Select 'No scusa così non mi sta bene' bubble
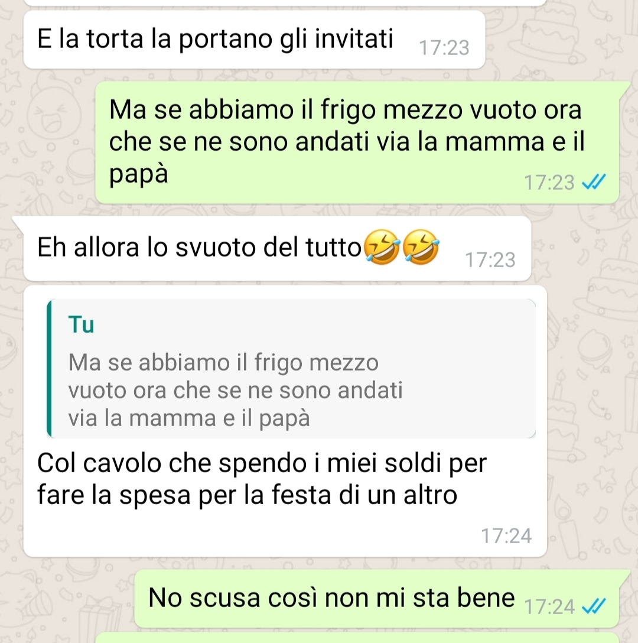 [x=376, y=598]
